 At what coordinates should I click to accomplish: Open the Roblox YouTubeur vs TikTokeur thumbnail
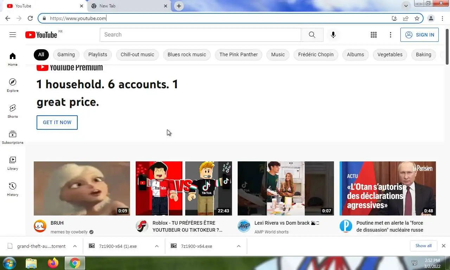(184, 188)
